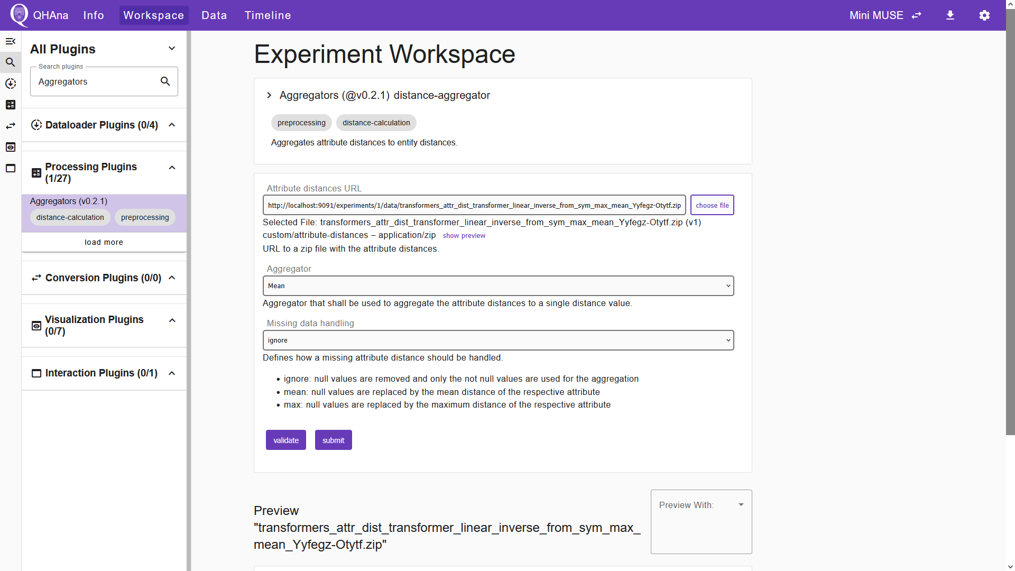Click the distance-calculation chip in plugin header

376,123
